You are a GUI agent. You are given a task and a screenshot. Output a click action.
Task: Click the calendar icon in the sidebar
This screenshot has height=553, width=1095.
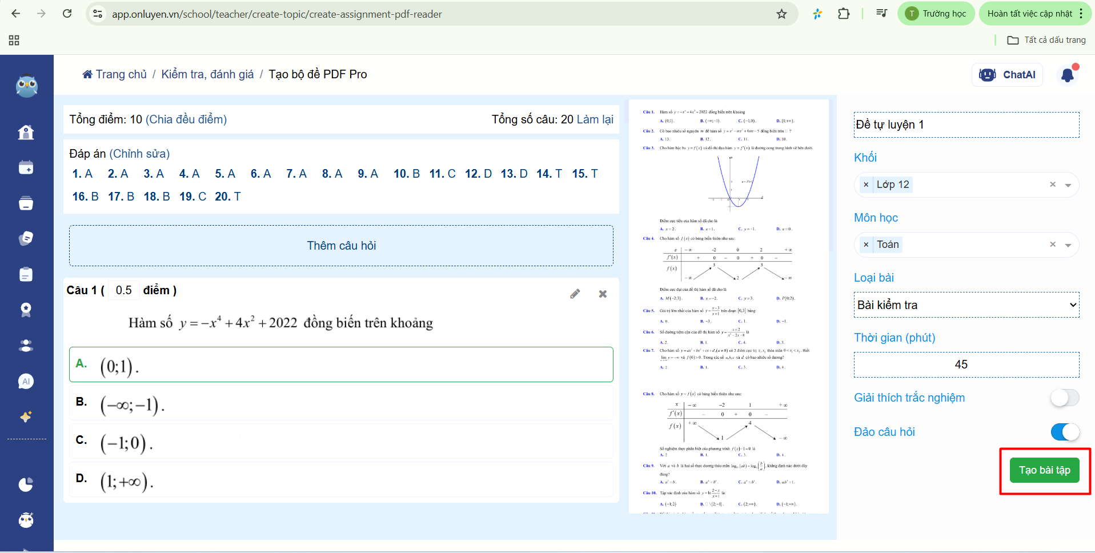click(26, 168)
